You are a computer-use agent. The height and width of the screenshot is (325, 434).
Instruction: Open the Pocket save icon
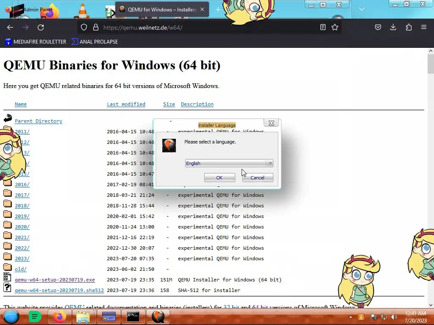click(378, 27)
